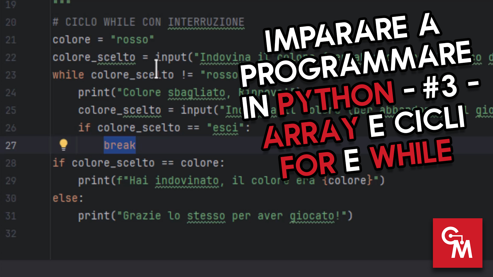The width and height of the screenshot is (493, 277).
Task: Click the while keyword on line 23
Action: pos(68,75)
